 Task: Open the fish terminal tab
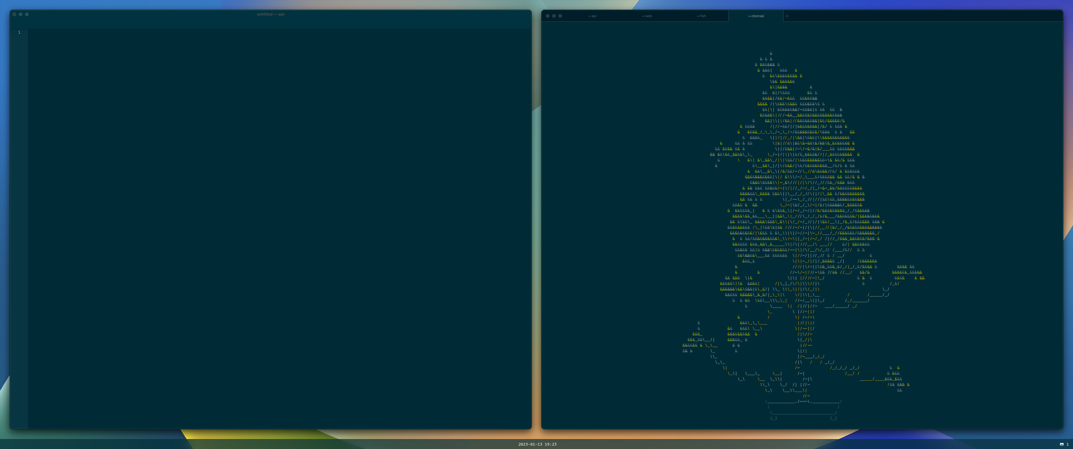[x=702, y=16]
